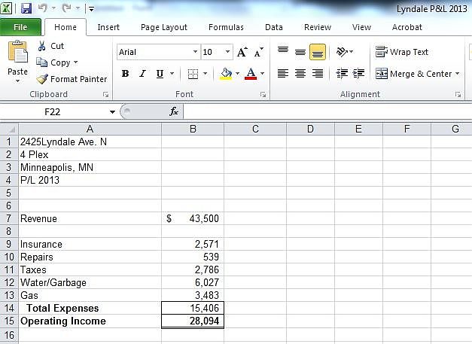Image resolution: width=472 pixels, height=344 pixels.
Task: Click the Copy icon
Action: click(41, 62)
